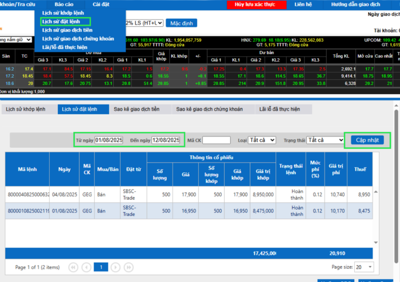Click the Ngày column header
Image resolution: width=400 pixels, height=282 pixels.
pyautogui.click(x=64, y=169)
